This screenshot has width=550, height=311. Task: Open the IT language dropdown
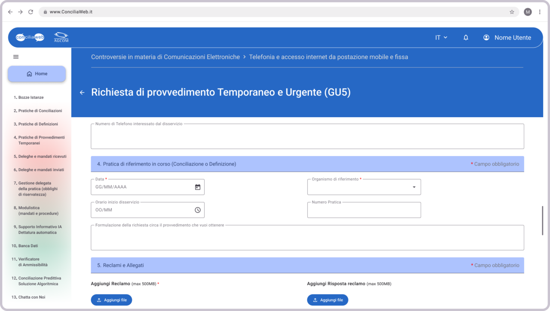pos(441,38)
